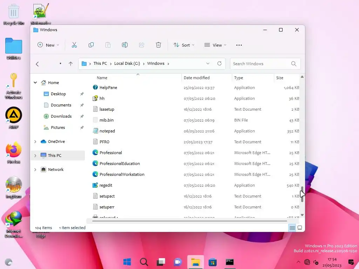
Task: Open the See more ellipsis menu
Action: [x=239, y=45]
